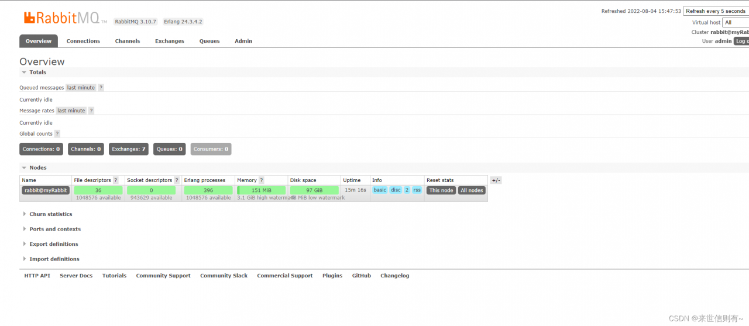Show help for Socket descriptors column
Screen dimensions: 749x326
coord(177,180)
